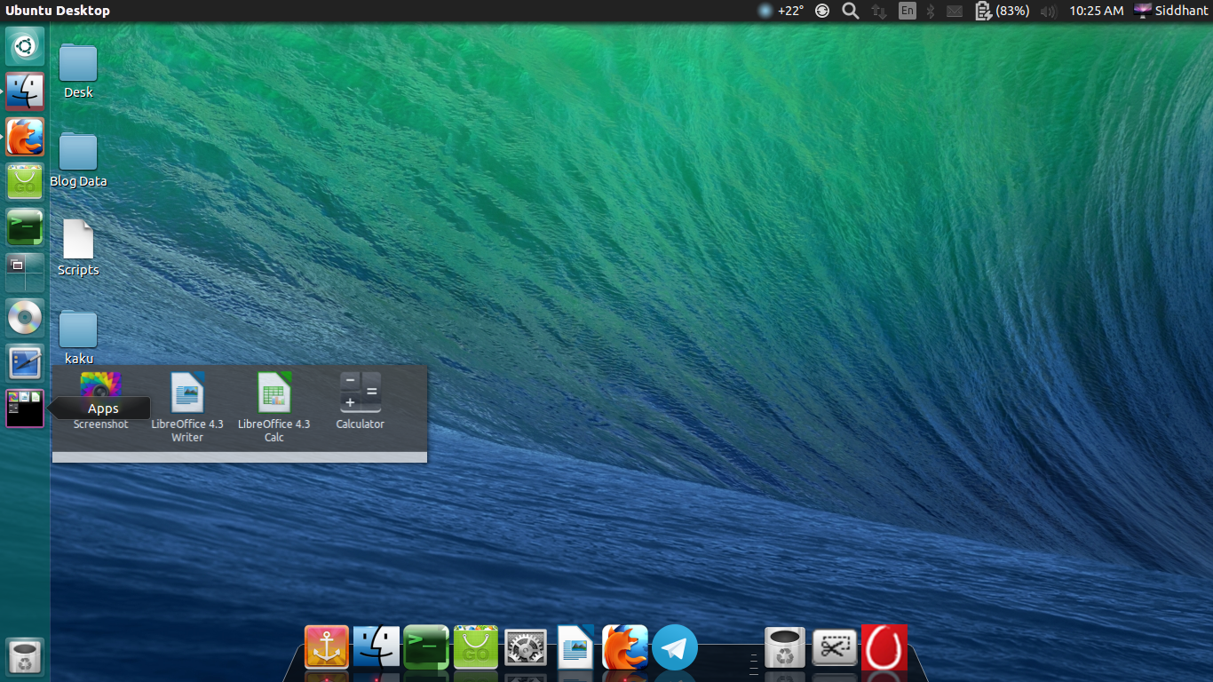This screenshot has width=1213, height=682.
Task: Launch LibreOffice 4.3 Calc from the Apps drawer
Action: [274, 393]
